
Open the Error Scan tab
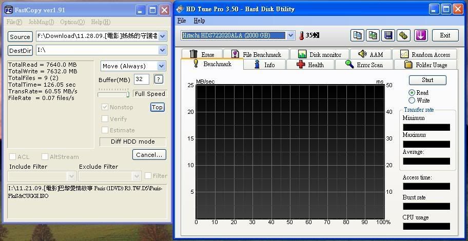[364, 65]
